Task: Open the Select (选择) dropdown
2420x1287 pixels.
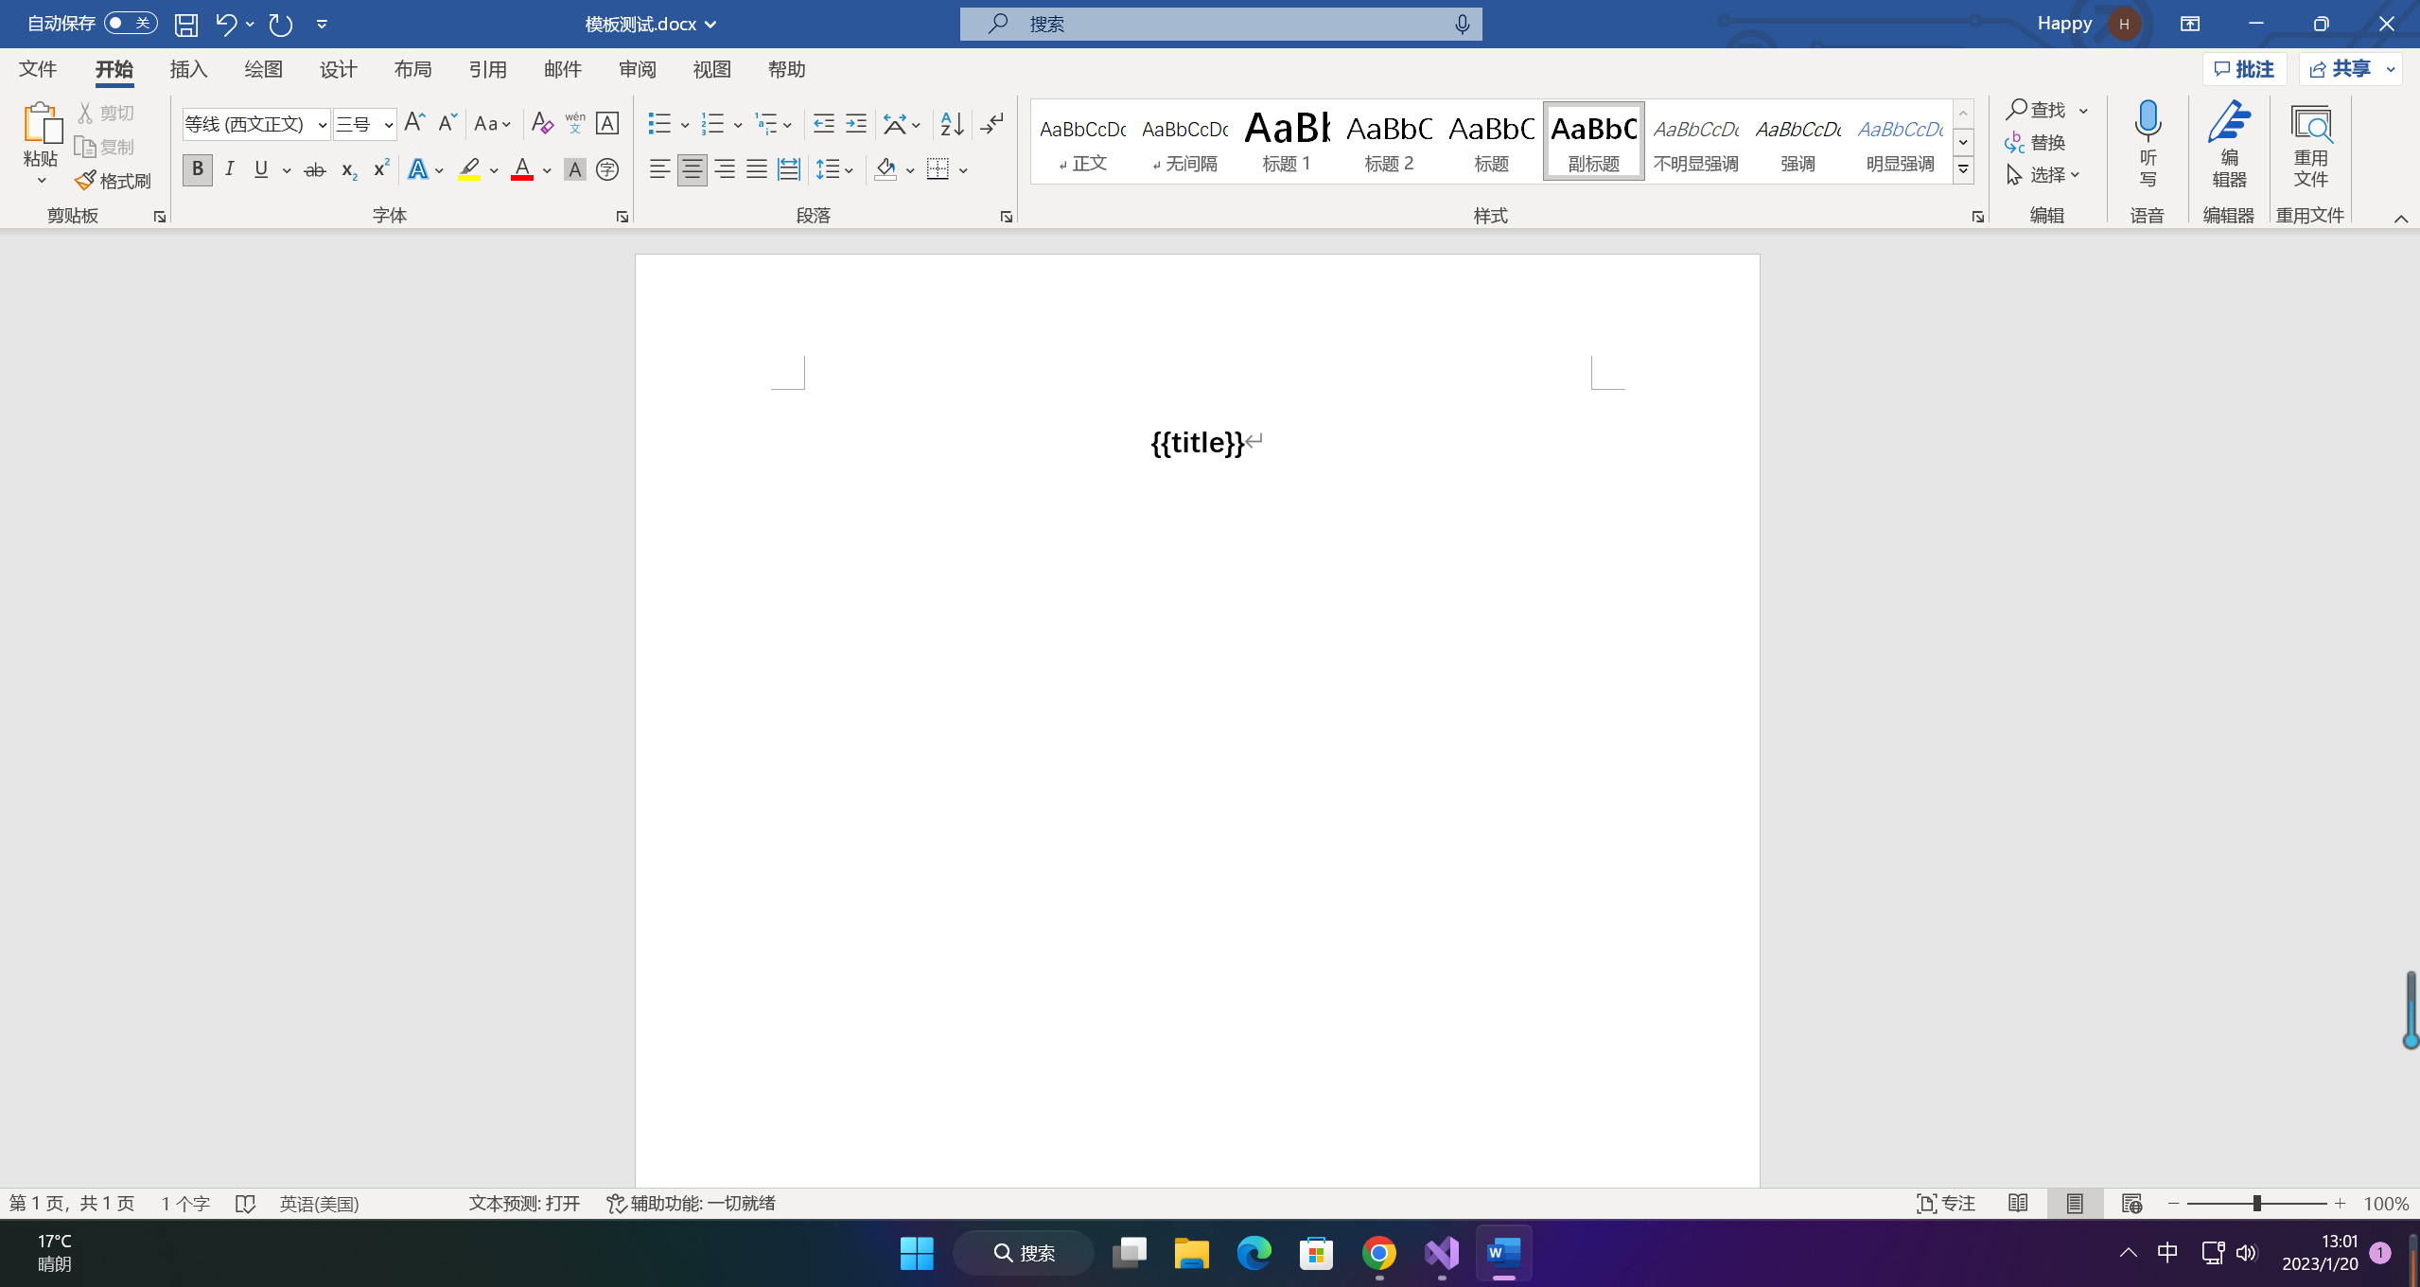Action: [x=2043, y=174]
